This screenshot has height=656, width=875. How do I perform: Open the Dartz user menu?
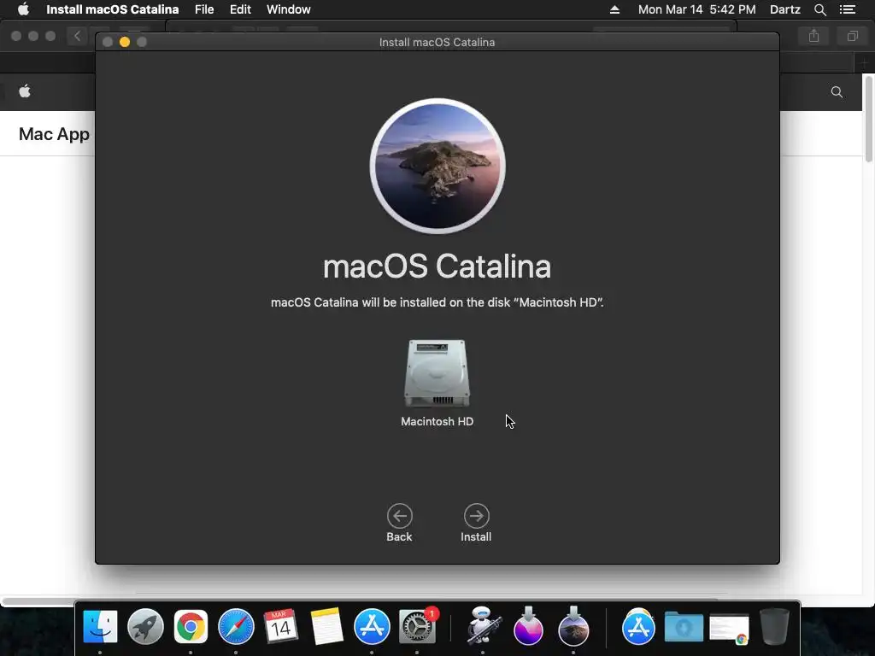pyautogui.click(x=785, y=9)
